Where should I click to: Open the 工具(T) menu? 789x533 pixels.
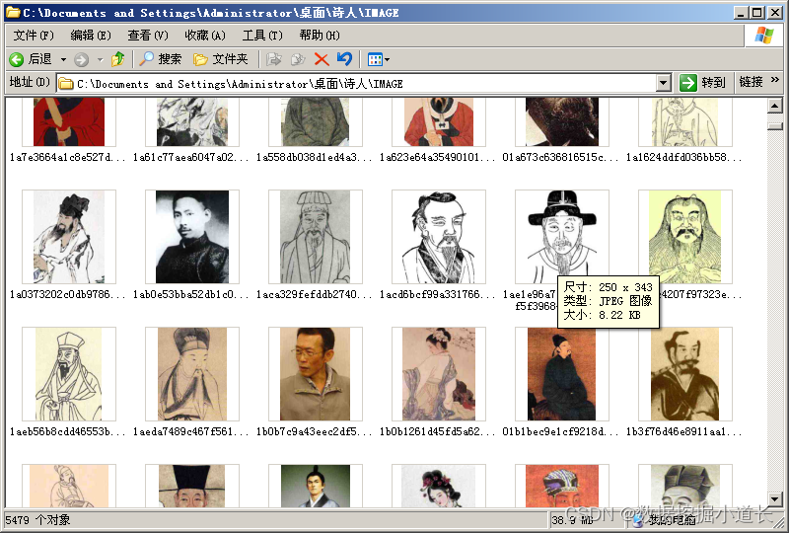pos(262,36)
